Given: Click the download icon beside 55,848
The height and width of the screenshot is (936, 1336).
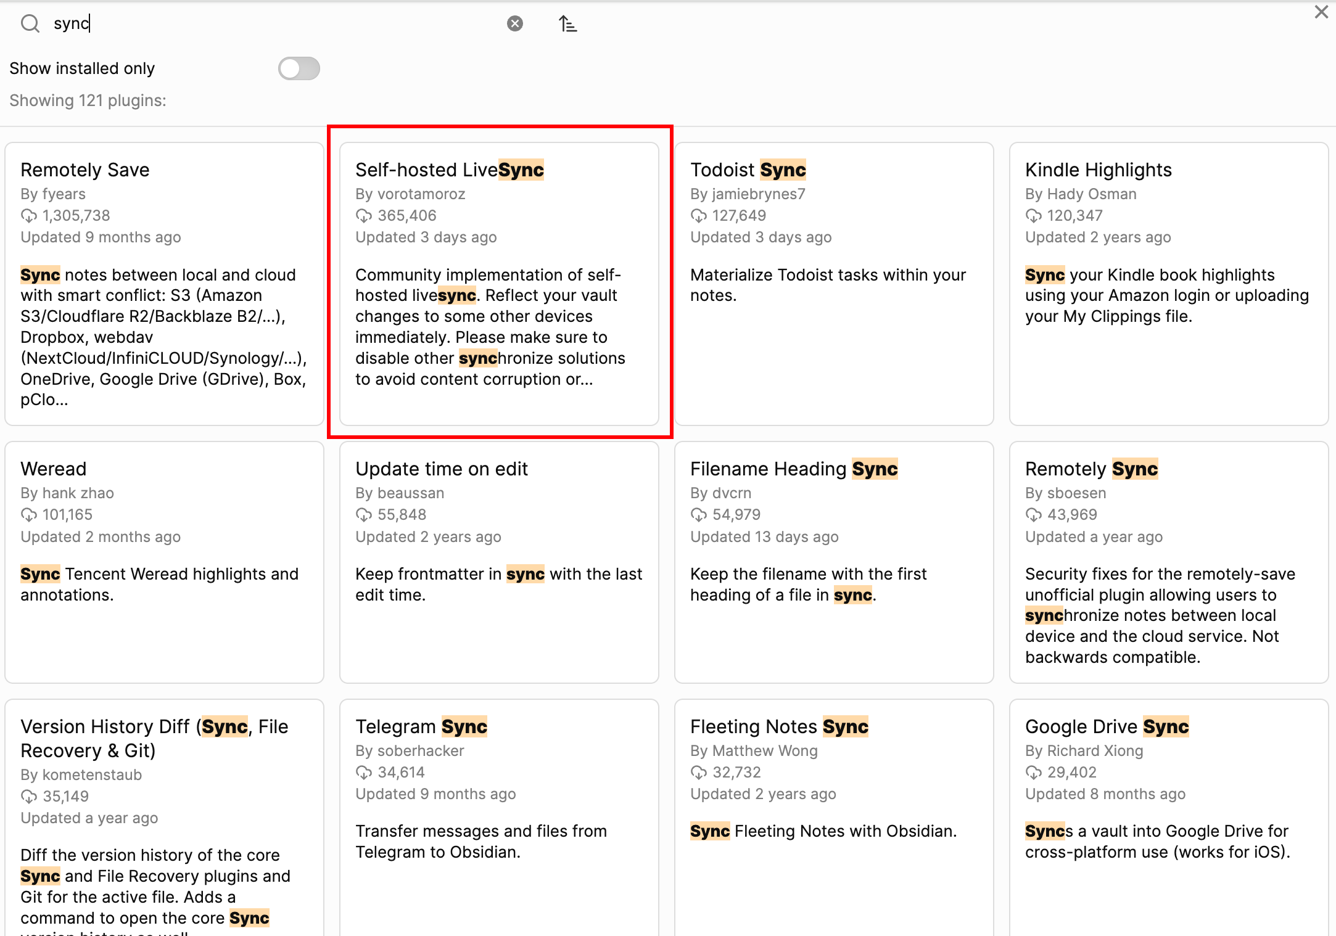Looking at the screenshot, I should coord(363,515).
